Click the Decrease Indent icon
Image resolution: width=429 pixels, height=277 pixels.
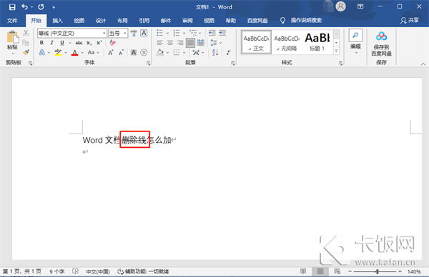pyautogui.click(x=212, y=33)
